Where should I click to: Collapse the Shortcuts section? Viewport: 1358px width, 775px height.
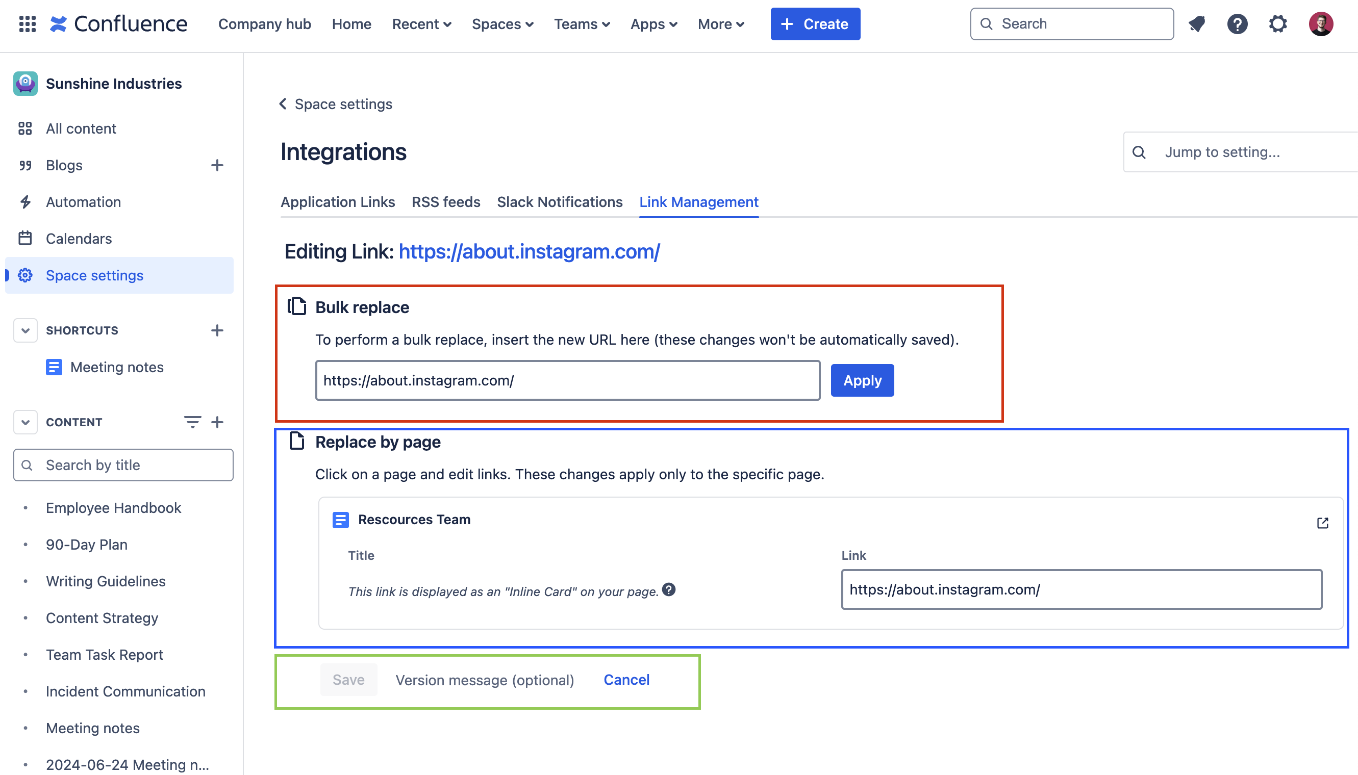point(25,330)
